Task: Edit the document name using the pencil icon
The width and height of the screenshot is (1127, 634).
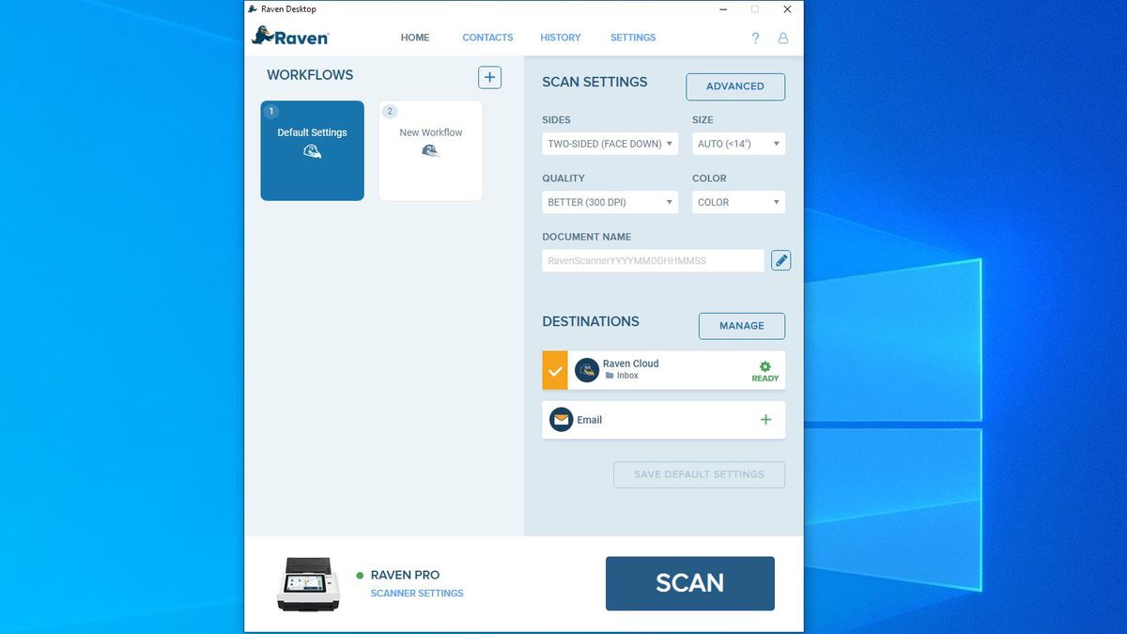Action: 780,260
